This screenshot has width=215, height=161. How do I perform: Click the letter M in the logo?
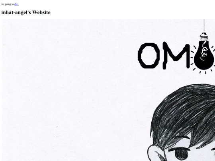tap(176, 55)
